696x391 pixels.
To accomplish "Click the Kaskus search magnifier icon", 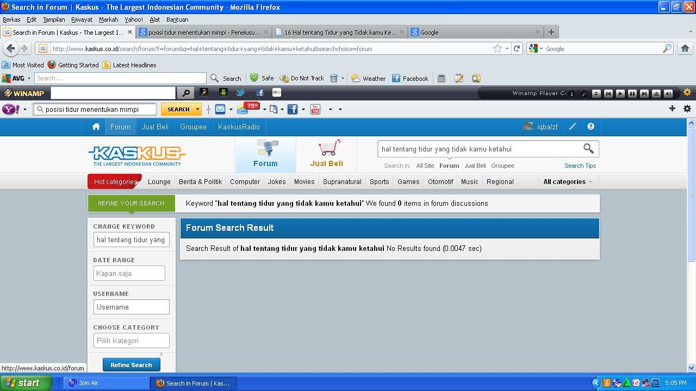I will [588, 148].
